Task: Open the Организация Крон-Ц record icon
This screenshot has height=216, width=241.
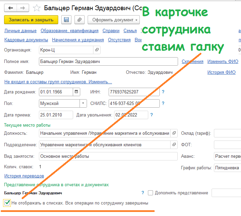Action: coord(97,50)
